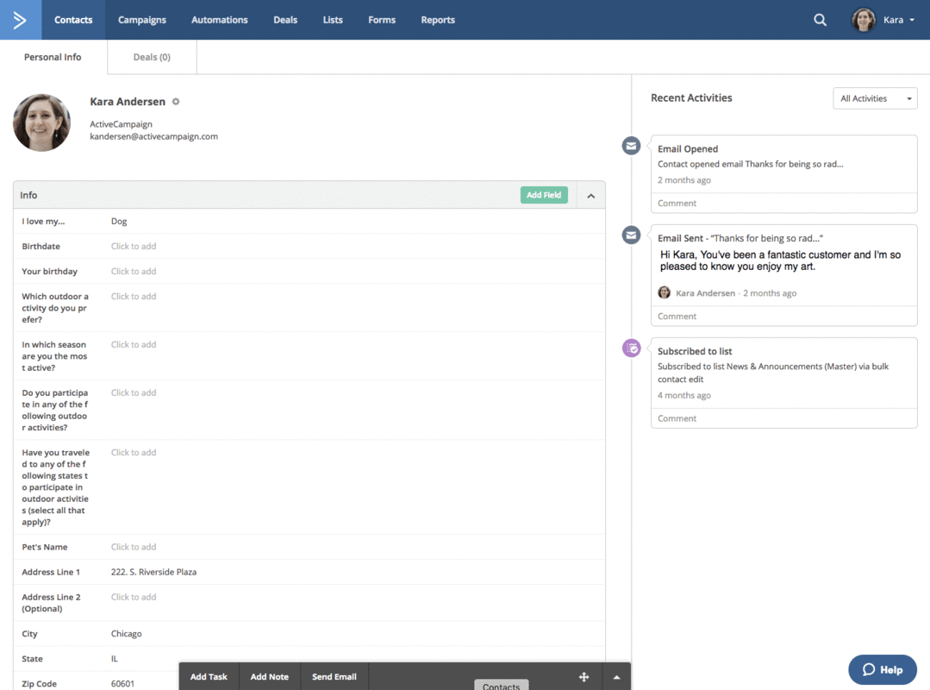Image resolution: width=930 pixels, height=690 pixels.
Task: Open the search magnifier in the navbar
Action: pos(819,19)
